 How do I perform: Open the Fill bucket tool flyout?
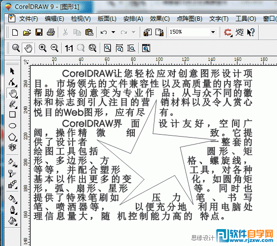click(12, 221)
